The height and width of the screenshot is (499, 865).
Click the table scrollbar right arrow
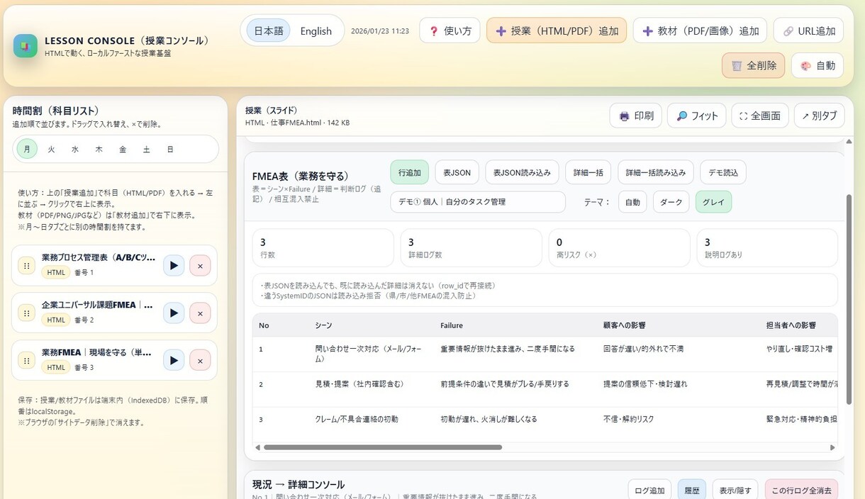833,447
